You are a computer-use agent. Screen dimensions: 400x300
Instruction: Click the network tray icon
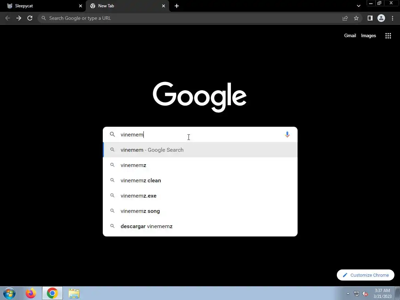[x=356, y=294]
